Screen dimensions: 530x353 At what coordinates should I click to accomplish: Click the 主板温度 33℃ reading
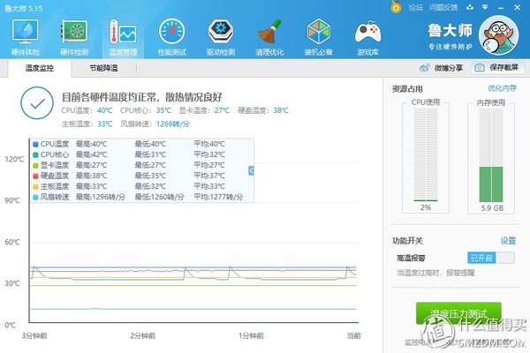[x=105, y=124]
